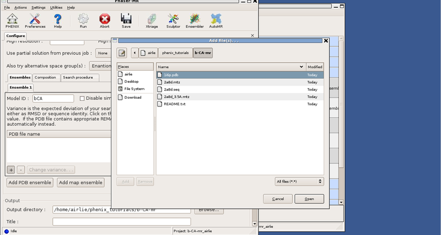Image resolution: width=441 pixels, height=235 pixels.
Task: Open the All files filter dropdown
Action: (299, 181)
